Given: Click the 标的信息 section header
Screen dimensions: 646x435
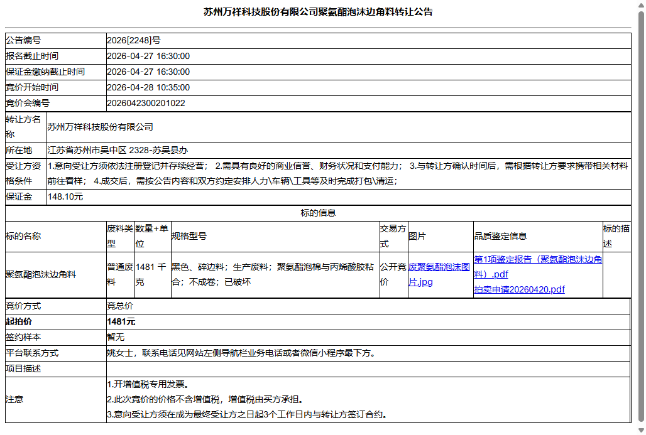Looking at the screenshot, I should pyautogui.click(x=318, y=213).
